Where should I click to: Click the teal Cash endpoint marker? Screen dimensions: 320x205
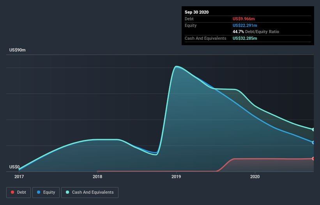[313, 129]
